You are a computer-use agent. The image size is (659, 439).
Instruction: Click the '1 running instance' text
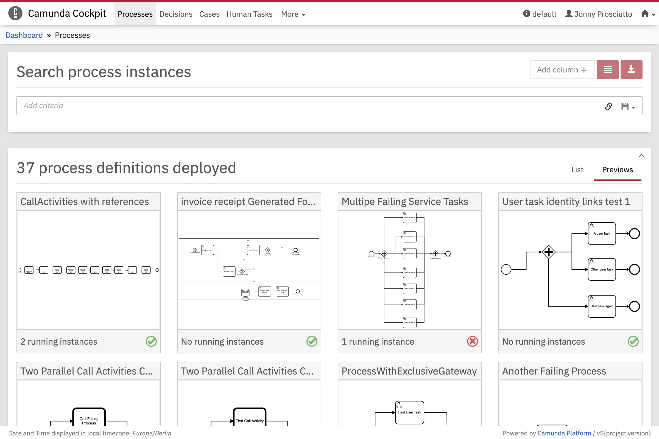coord(378,342)
